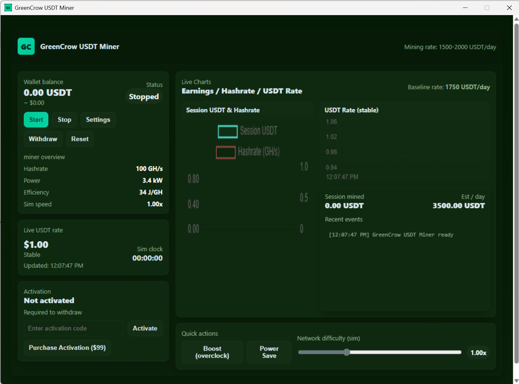
Task: Toggle the Hashrate (GH/s) chart series
Action: (248, 152)
